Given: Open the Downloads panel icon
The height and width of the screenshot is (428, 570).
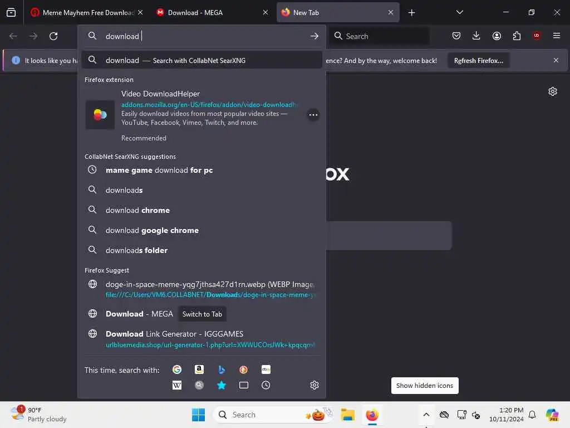Looking at the screenshot, I should tap(476, 36).
